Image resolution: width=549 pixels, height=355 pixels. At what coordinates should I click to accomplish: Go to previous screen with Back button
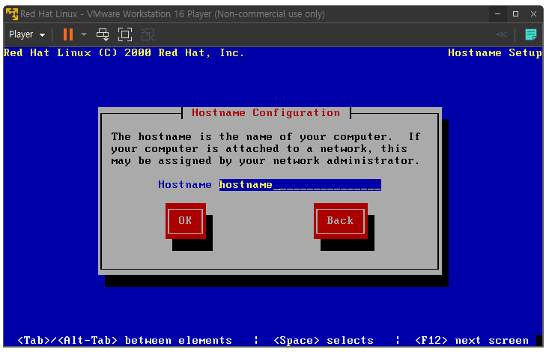pyautogui.click(x=340, y=220)
